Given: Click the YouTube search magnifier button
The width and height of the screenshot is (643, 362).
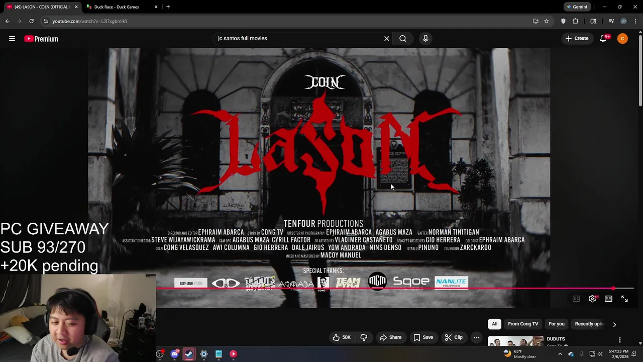Looking at the screenshot, I should [x=403, y=39].
